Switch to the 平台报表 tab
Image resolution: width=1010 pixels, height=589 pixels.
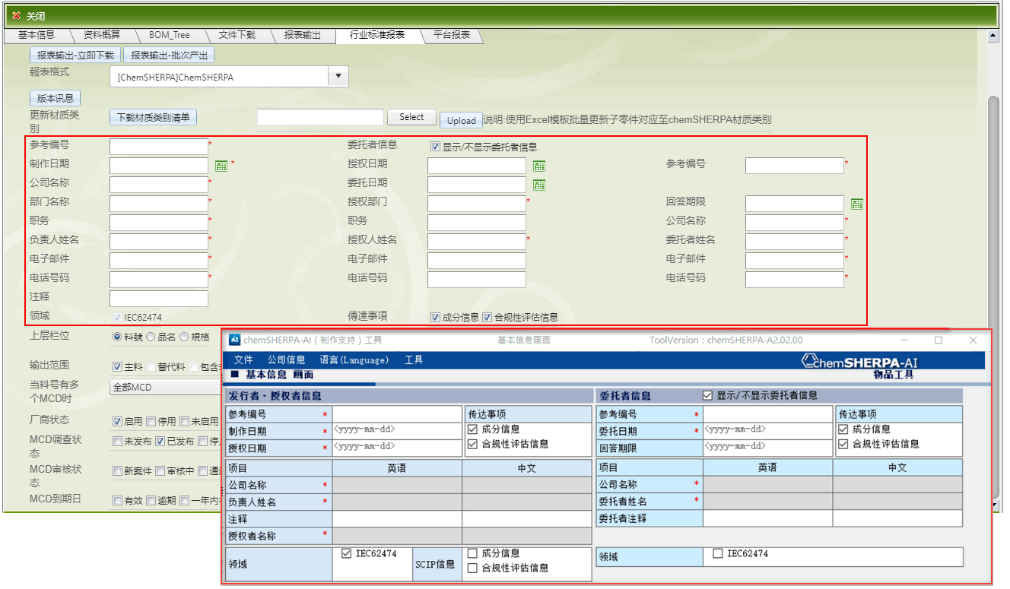click(x=452, y=36)
